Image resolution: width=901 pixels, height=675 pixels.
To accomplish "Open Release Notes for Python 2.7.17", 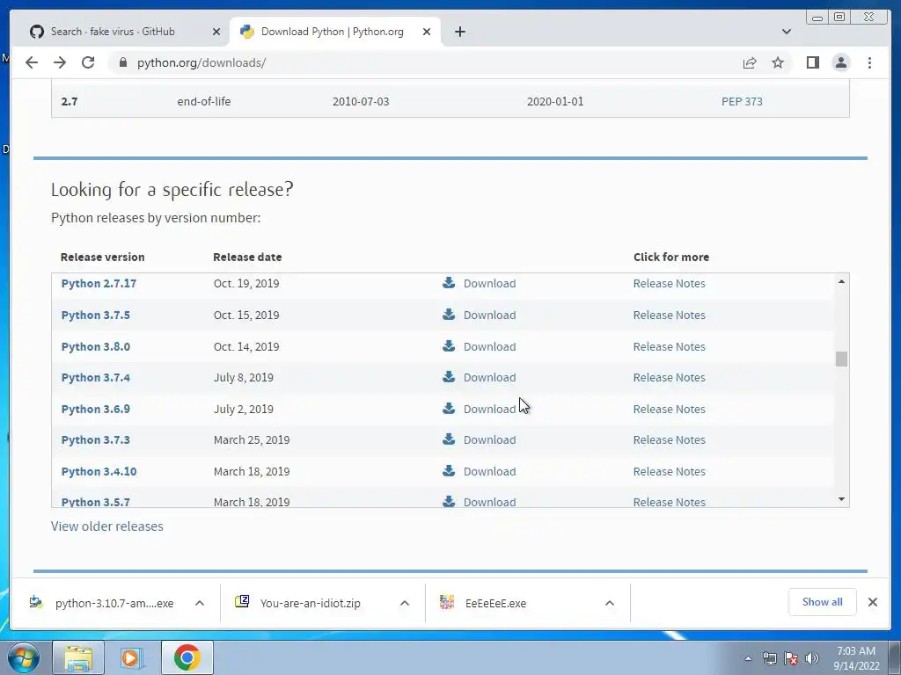I will [x=669, y=283].
